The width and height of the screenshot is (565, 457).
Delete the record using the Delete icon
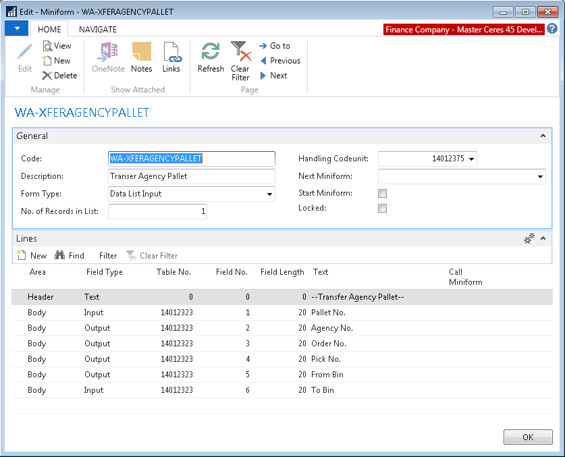pyautogui.click(x=48, y=76)
